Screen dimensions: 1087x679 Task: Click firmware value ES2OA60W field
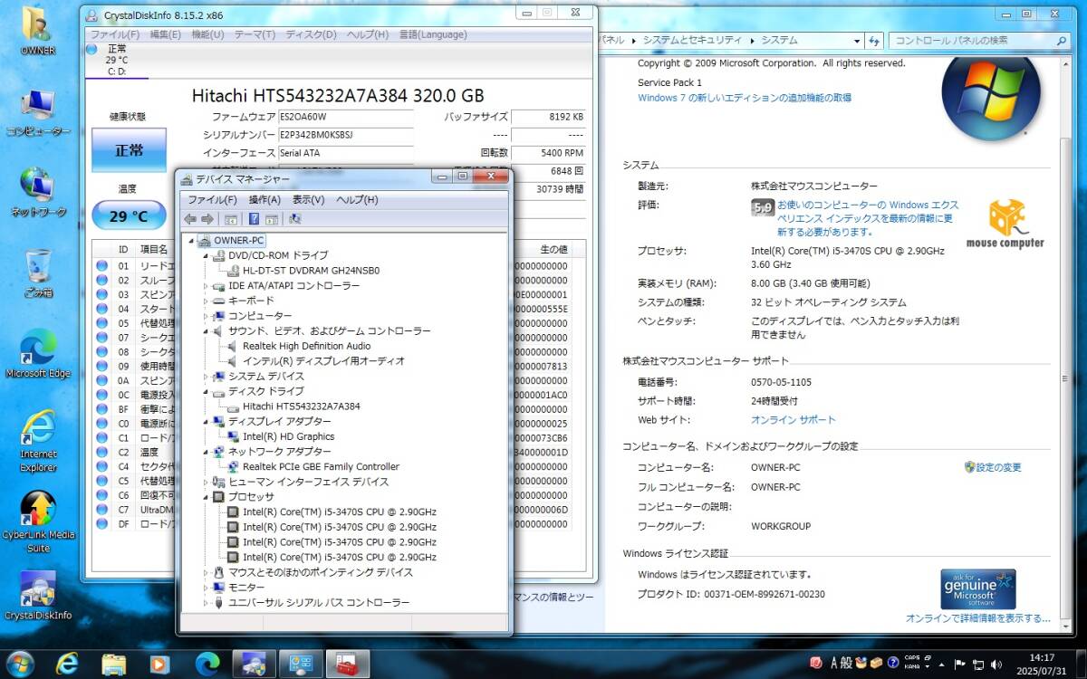pos(345,117)
